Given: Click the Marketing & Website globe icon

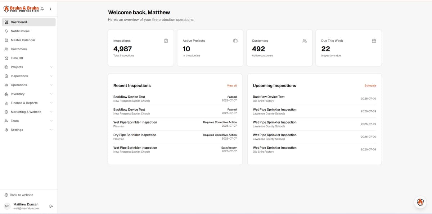Looking at the screenshot, I should coord(6,112).
